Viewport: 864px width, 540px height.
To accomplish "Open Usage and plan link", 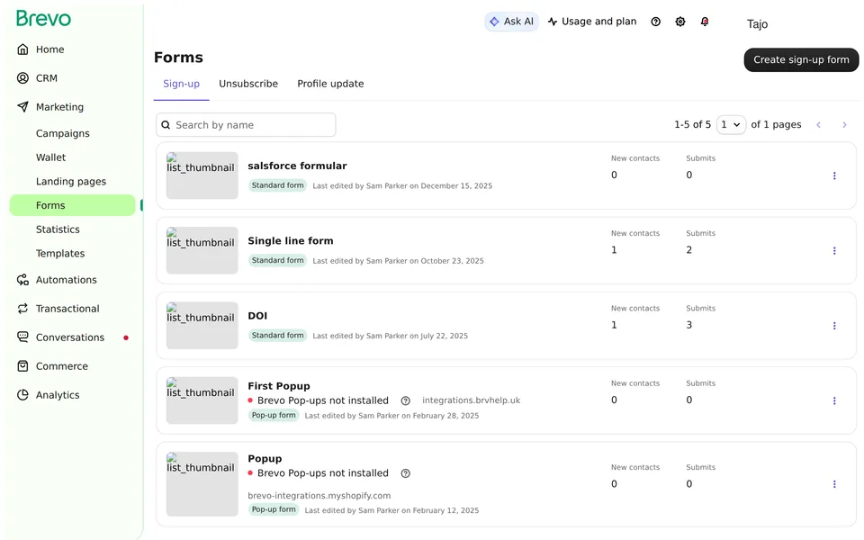I will click(x=599, y=22).
